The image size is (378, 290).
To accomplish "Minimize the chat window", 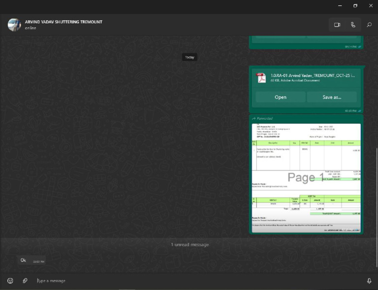I will click(340, 5).
